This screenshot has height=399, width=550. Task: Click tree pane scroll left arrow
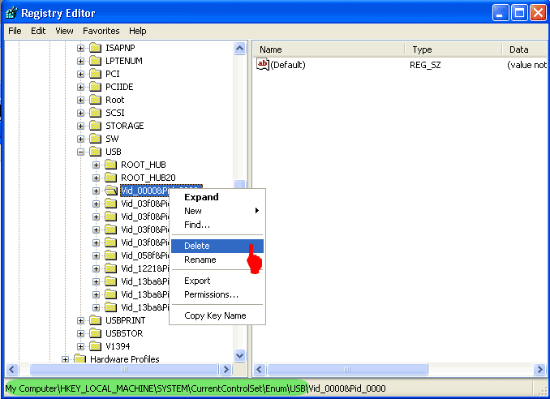pyautogui.click(x=12, y=369)
